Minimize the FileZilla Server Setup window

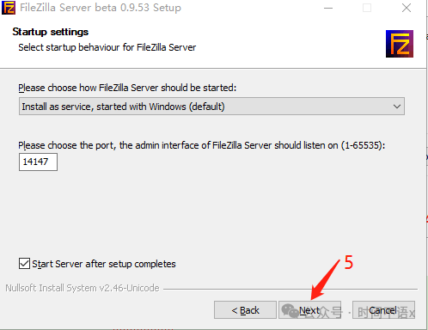click(x=328, y=8)
